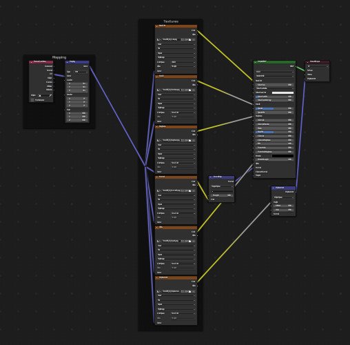Toggle fake user on Alpha texture image
Viewport: 350px width, 345px height.
pos(182,241)
